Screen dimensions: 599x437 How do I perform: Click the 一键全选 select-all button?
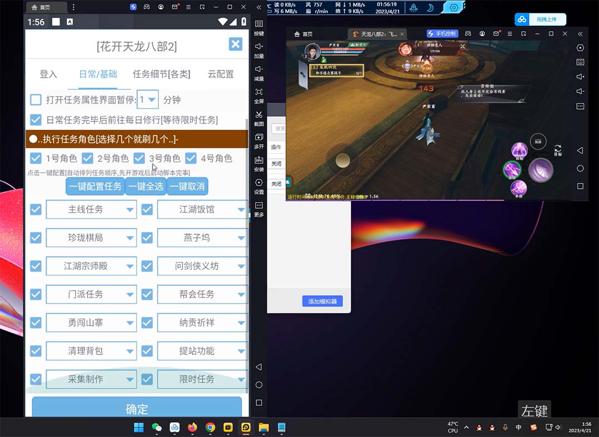point(146,186)
